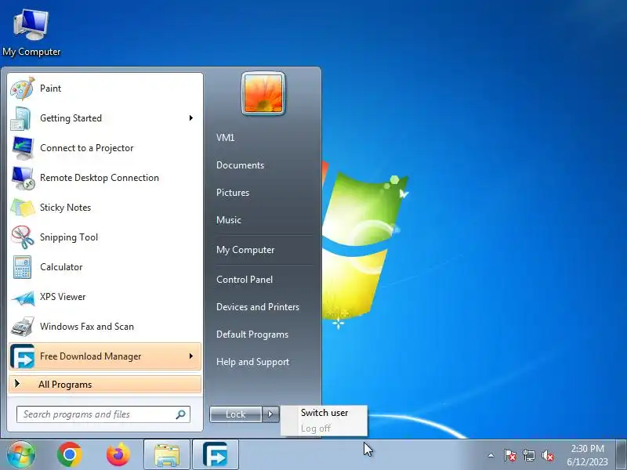Click the muted volume tray icon
Viewport: 627px width, 470px height.
(x=547, y=455)
